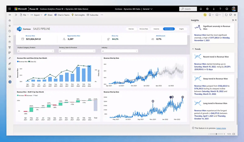Click the Create plus icon in sidebar
This screenshot has height=142, width=244.
pyautogui.click(x=10, y=36)
